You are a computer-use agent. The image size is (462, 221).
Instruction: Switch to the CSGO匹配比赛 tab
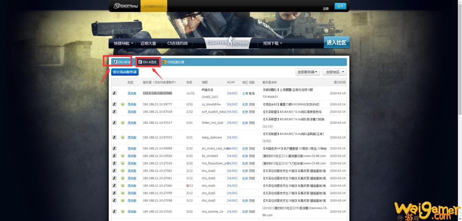tap(174, 62)
